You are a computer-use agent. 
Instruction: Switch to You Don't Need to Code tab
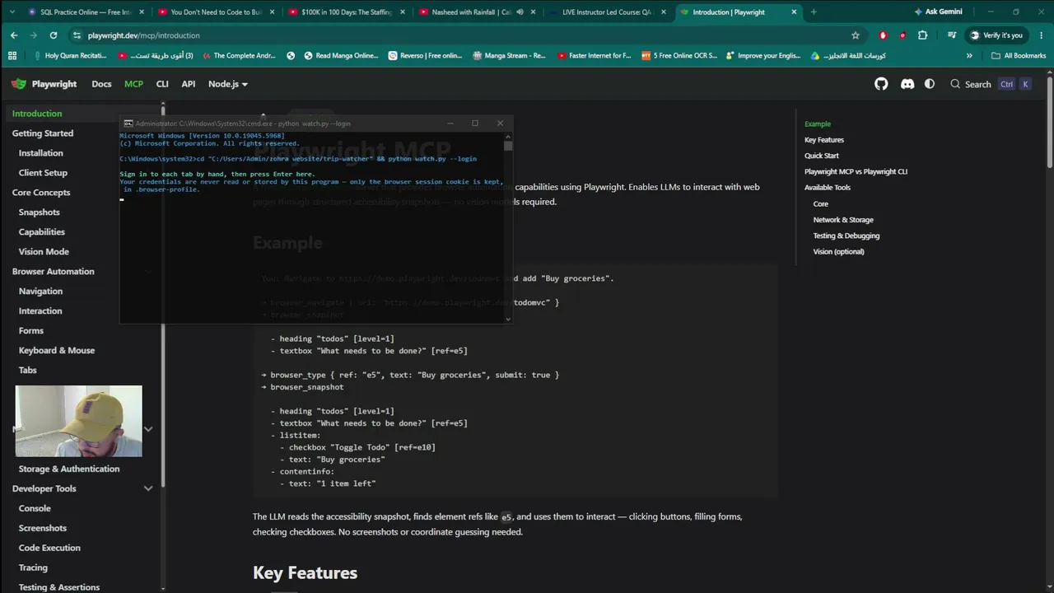point(217,12)
